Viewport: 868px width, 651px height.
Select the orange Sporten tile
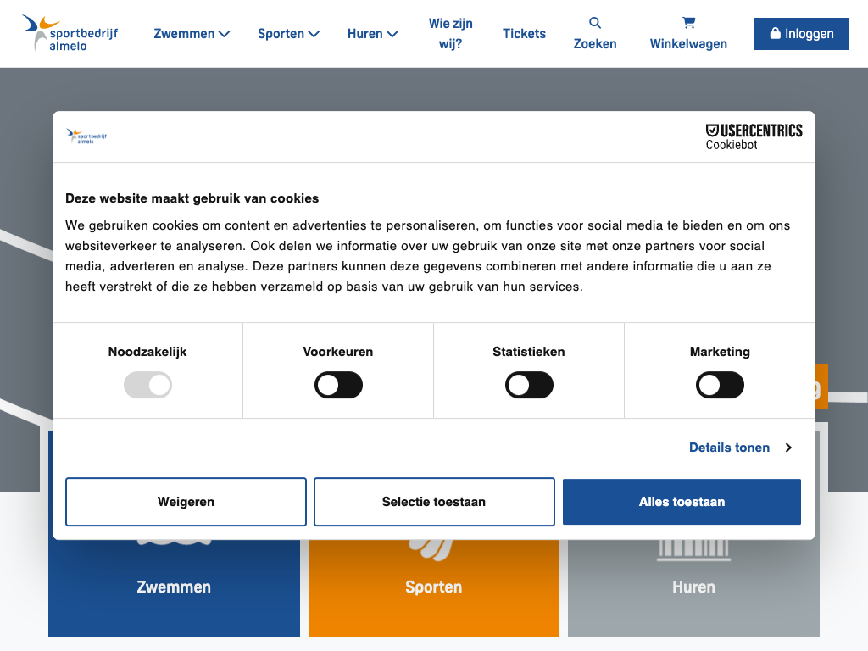click(434, 587)
